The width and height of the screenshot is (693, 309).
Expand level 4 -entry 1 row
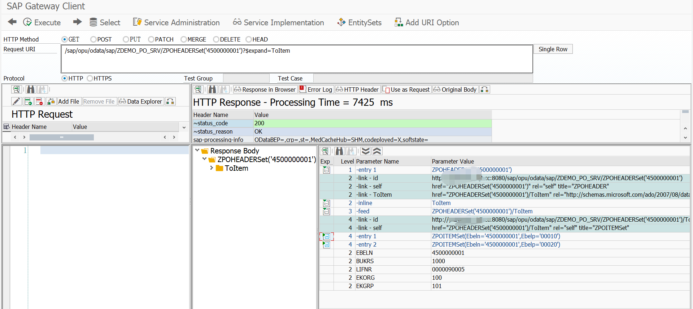pos(326,236)
